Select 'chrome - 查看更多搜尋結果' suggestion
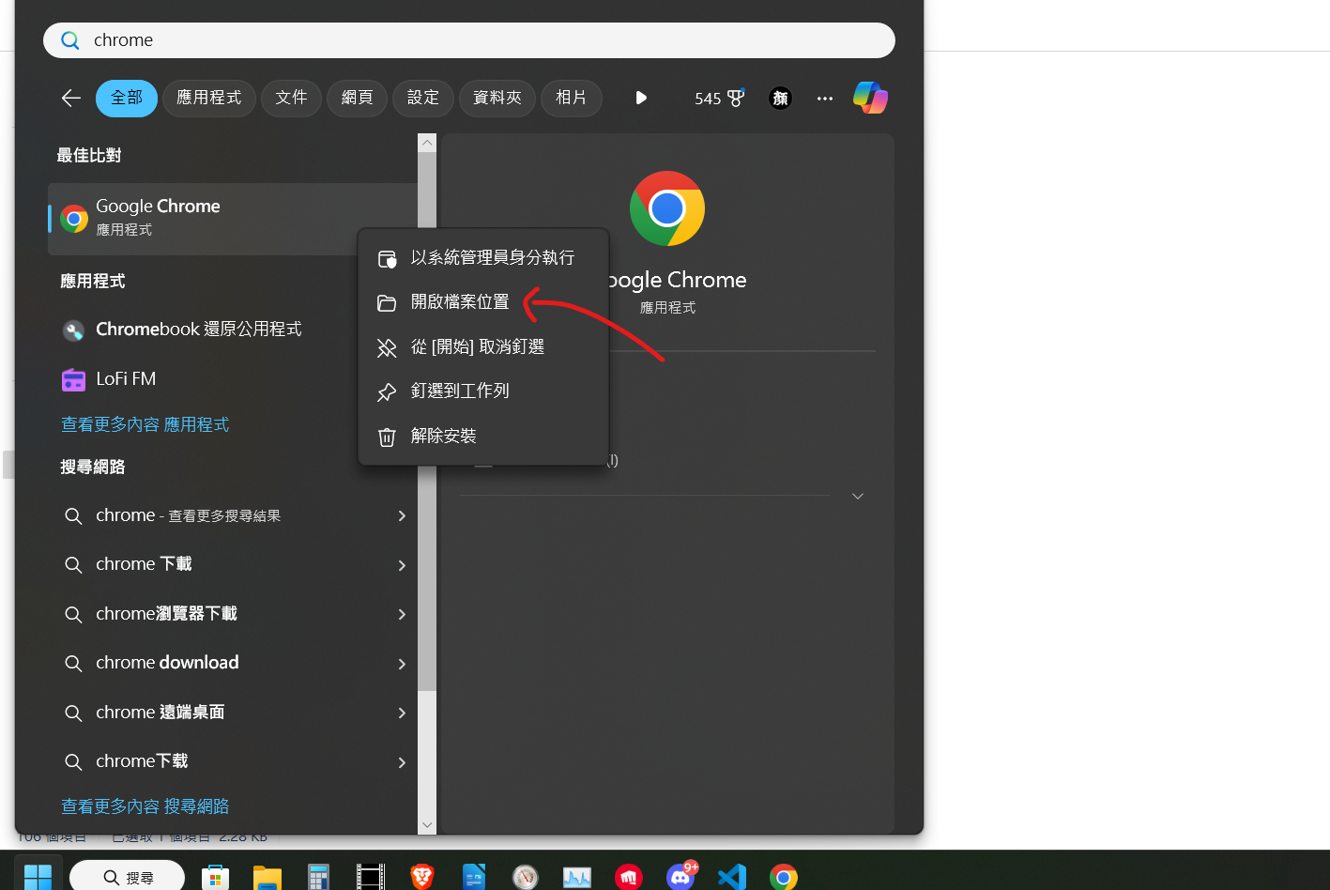The width and height of the screenshot is (1330, 890). point(233,515)
